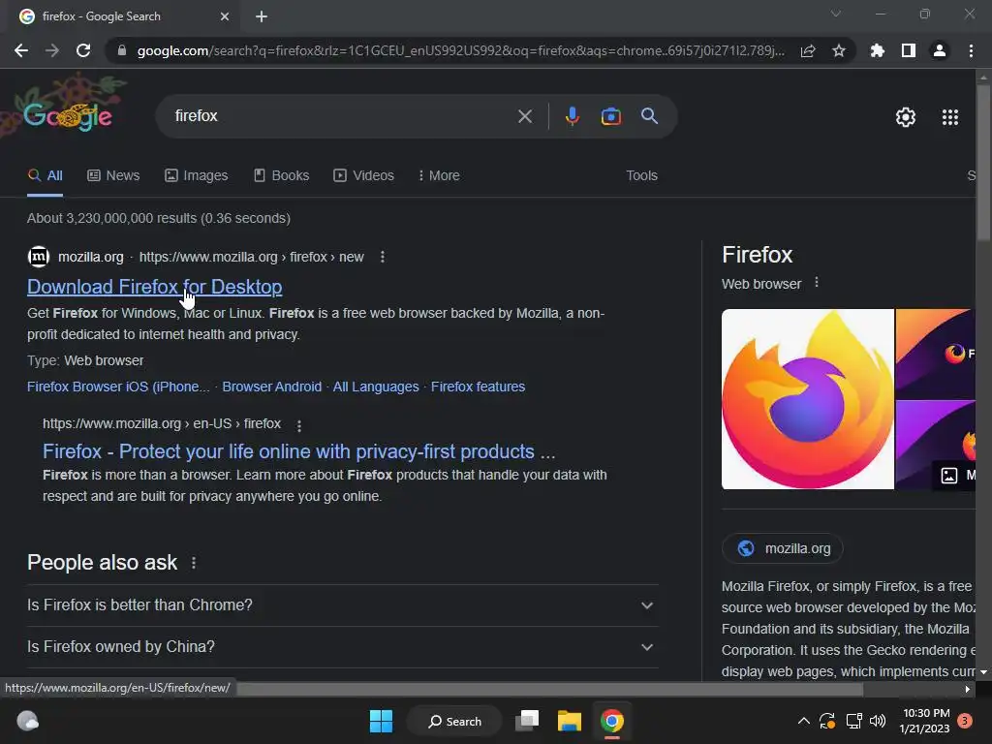Open the Firefox features link
The width and height of the screenshot is (992, 744).
click(478, 387)
